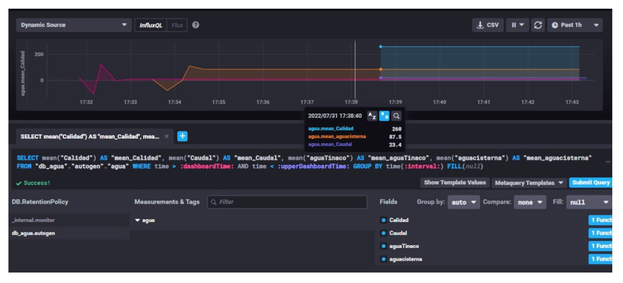The height and width of the screenshot is (283, 623).
Task: Toggle the aguacisterna field selection
Action: click(405, 259)
